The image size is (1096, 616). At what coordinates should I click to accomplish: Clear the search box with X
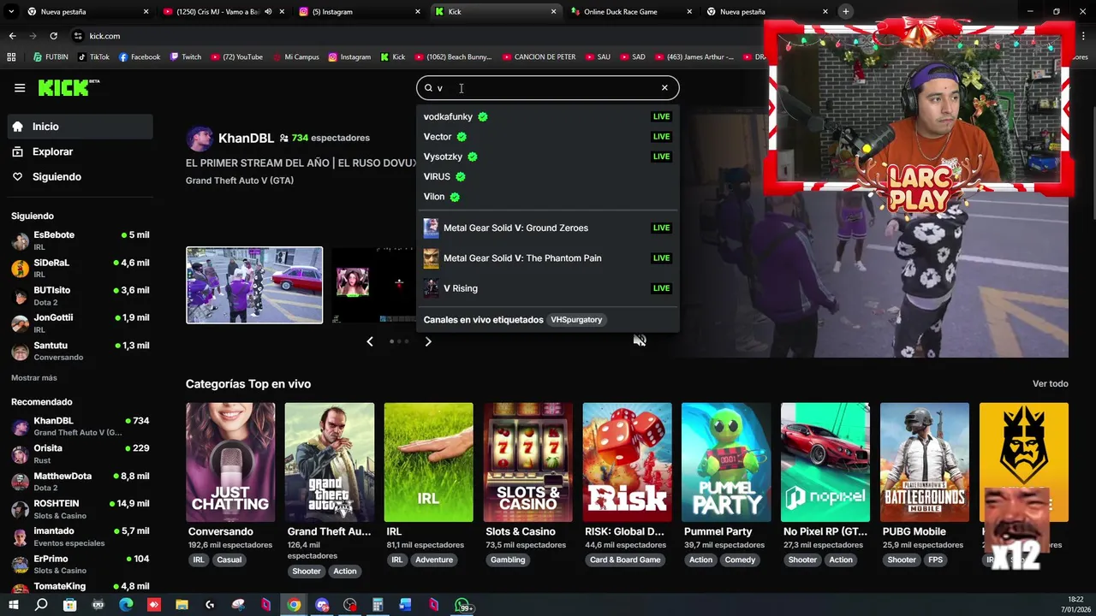tap(664, 87)
